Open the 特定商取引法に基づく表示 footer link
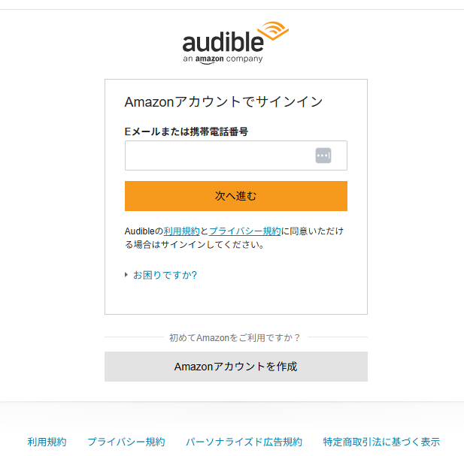Viewport: 464px width, 456px height. (381, 442)
